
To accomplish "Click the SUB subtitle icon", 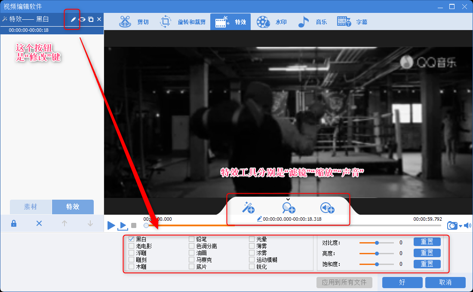I will point(344,21).
